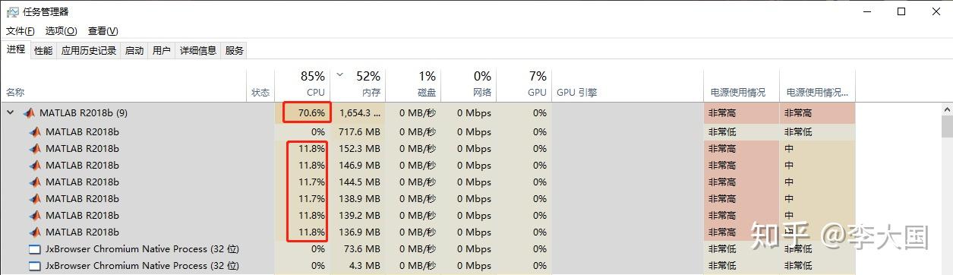953x275 pixels.
Task: Switch to the 用户 tab
Action: (x=162, y=50)
